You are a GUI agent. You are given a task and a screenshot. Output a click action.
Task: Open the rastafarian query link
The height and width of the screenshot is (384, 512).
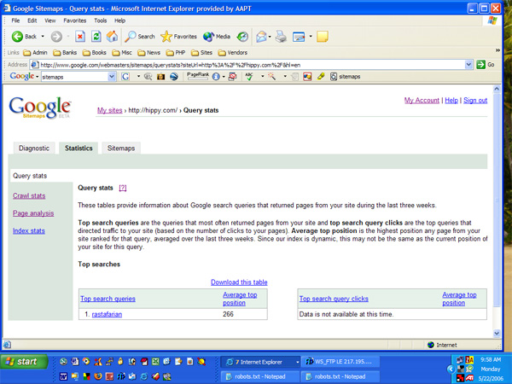coord(107,314)
